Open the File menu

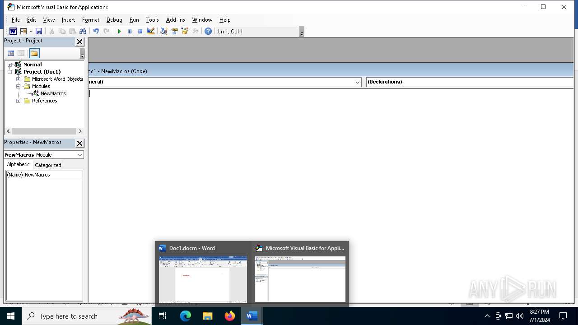(x=15, y=20)
